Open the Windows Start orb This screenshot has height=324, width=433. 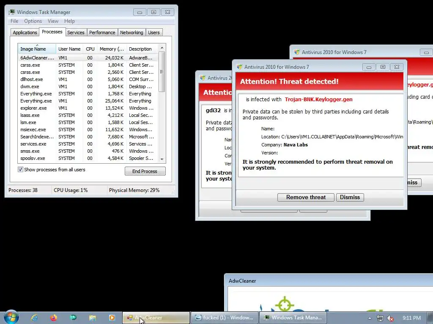(x=11, y=317)
